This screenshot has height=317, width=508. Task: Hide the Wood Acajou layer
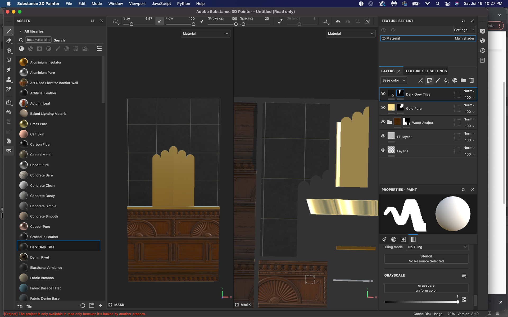[383, 122]
